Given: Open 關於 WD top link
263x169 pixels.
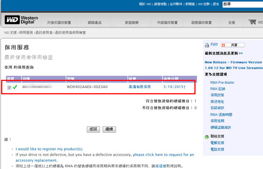Looking at the screenshot, I should (145, 4).
